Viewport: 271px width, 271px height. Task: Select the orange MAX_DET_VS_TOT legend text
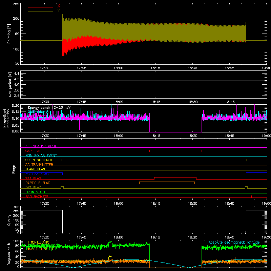tap(42, 249)
